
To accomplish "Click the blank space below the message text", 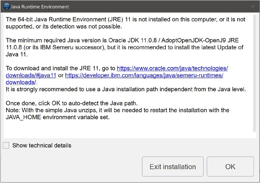I will (127, 130).
